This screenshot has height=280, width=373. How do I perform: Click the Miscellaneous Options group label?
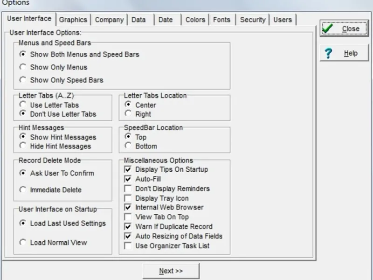click(159, 160)
